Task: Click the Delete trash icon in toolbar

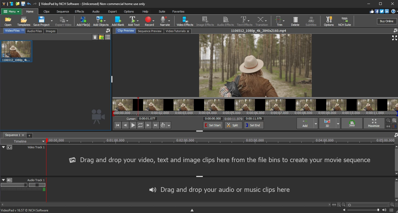Action: [295, 21]
